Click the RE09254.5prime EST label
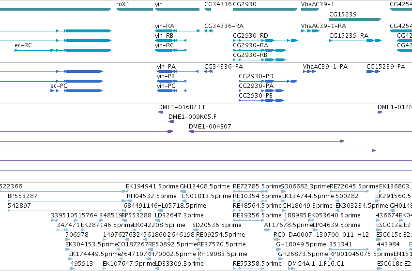Viewport: 412px width, 271px height. 220,235
